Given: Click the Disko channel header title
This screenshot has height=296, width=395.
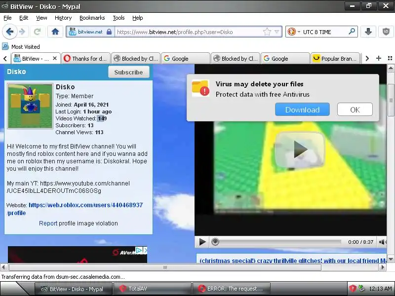Looking at the screenshot, I should tap(16, 72).
